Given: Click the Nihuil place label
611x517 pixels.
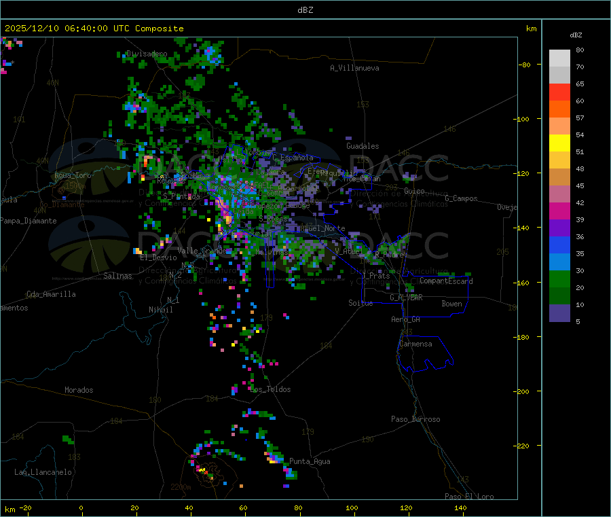Looking at the screenshot, I should (x=161, y=310).
